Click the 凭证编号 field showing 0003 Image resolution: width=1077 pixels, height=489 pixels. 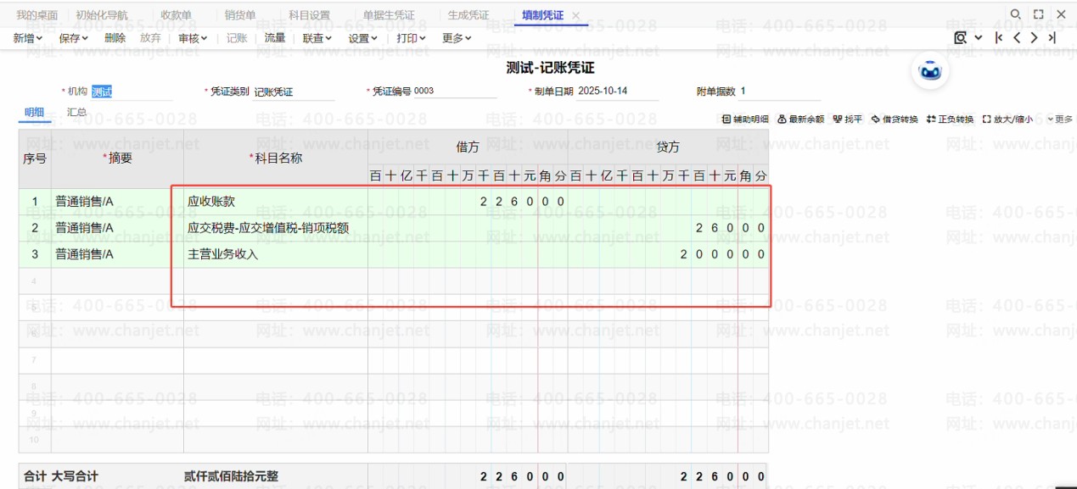[455, 92]
